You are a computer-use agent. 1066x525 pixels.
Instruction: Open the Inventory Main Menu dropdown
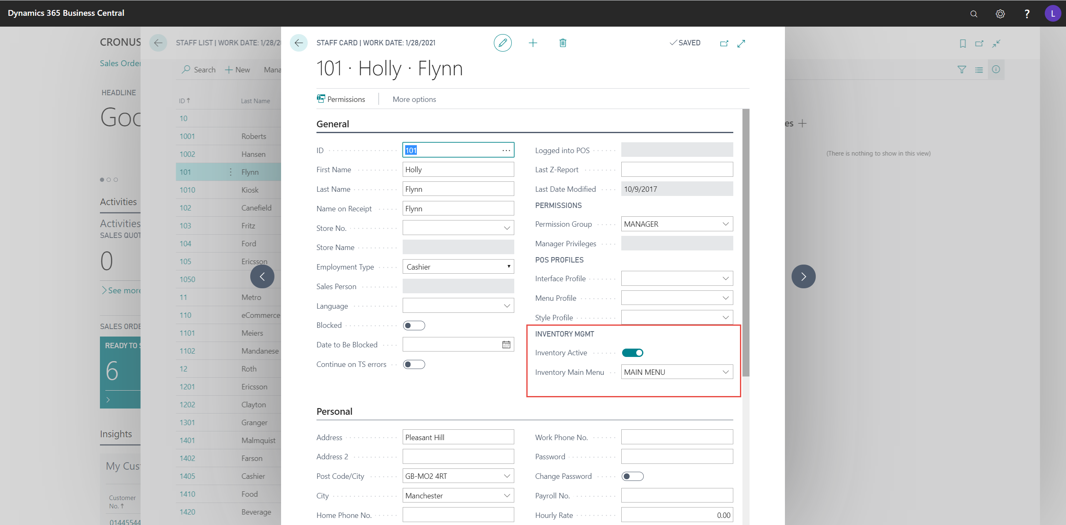point(725,372)
